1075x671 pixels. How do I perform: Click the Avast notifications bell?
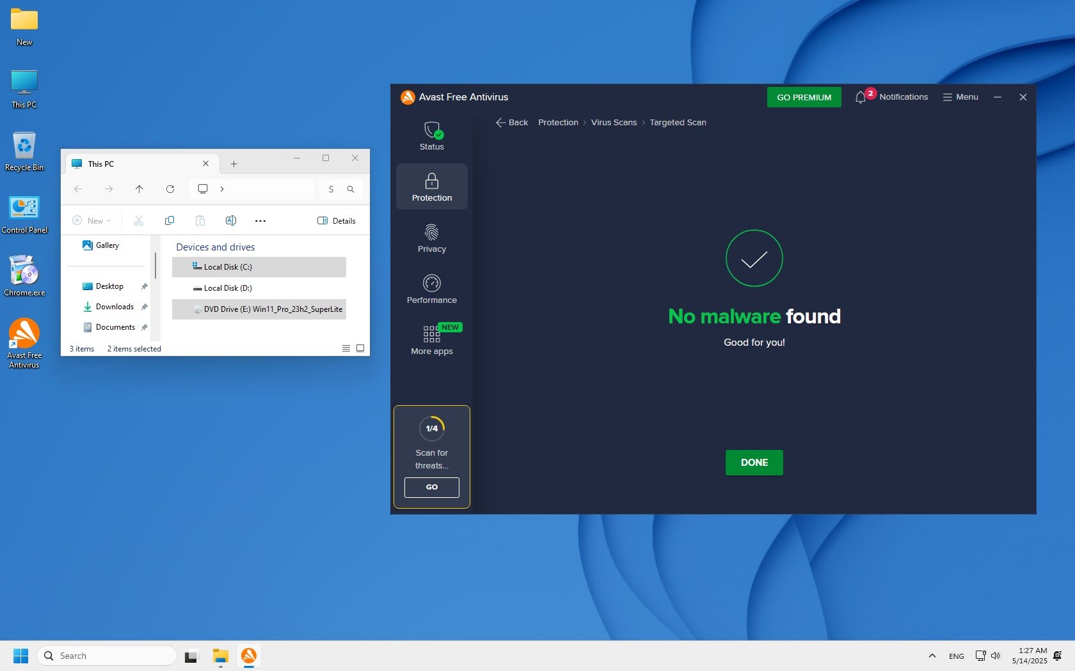tap(861, 97)
